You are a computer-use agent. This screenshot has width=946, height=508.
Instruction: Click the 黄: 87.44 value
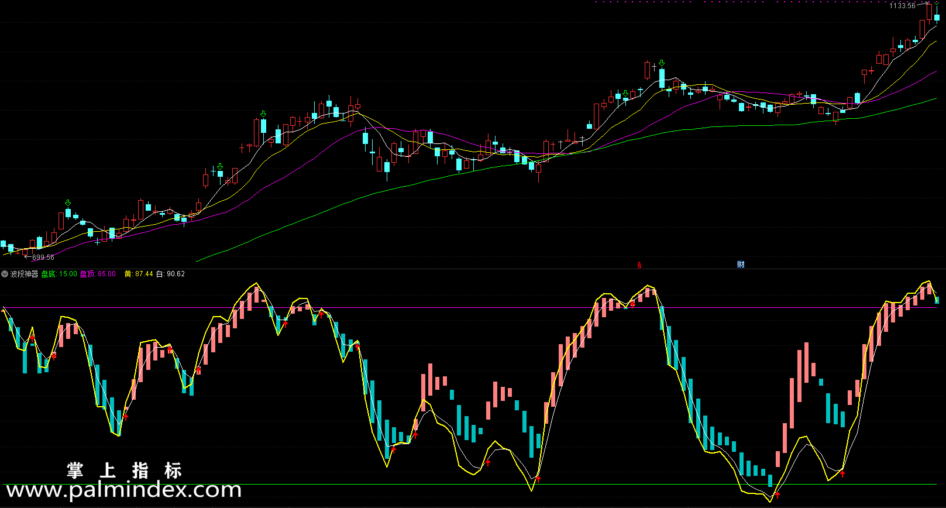click(x=139, y=274)
